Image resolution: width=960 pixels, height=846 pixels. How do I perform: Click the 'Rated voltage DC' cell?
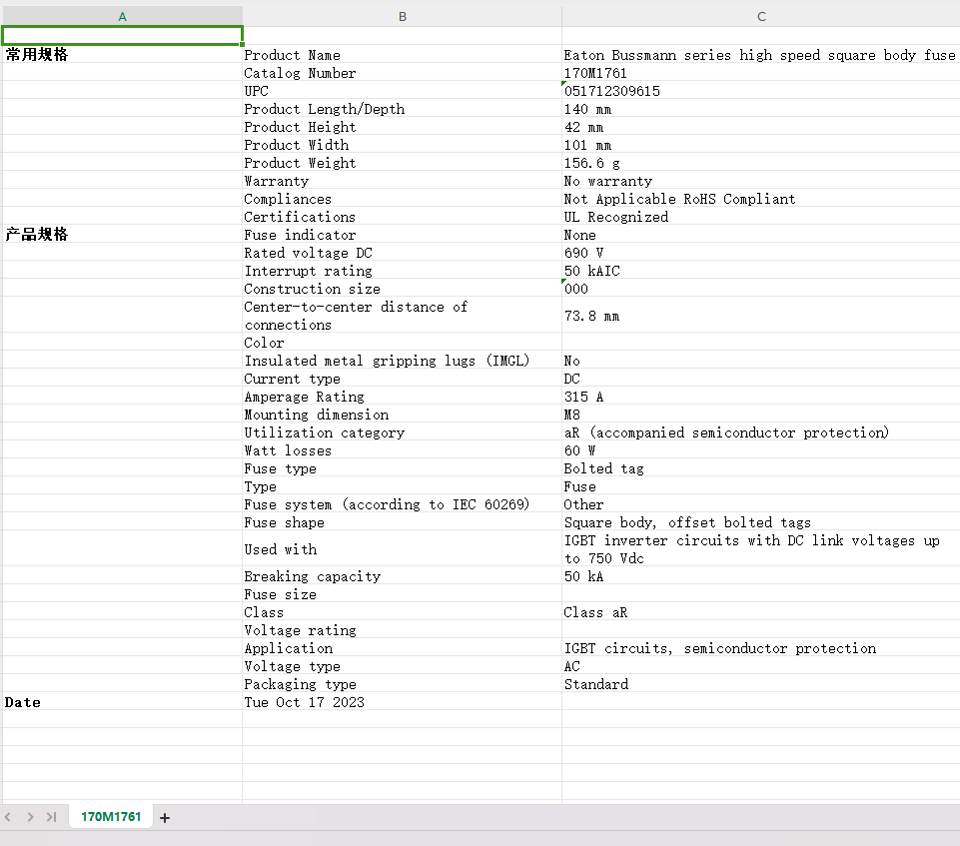coord(403,253)
